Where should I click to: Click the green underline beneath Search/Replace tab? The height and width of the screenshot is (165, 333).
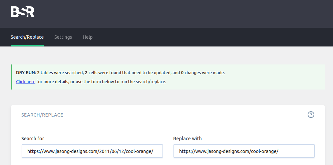pos(27,46)
